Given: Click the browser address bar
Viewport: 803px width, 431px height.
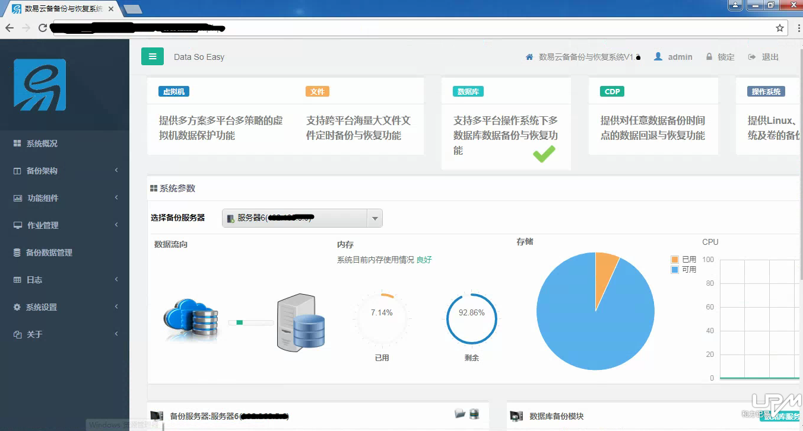Looking at the screenshot, I should click(420, 28).
